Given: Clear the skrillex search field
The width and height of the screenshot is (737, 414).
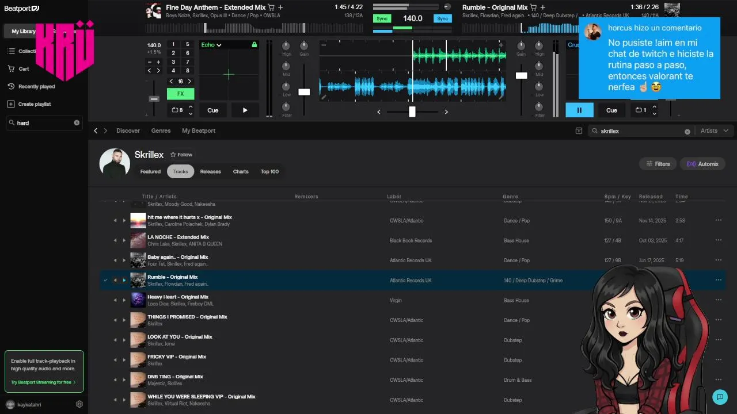Looking at the screenshot, I should click(x=687, y=131).
